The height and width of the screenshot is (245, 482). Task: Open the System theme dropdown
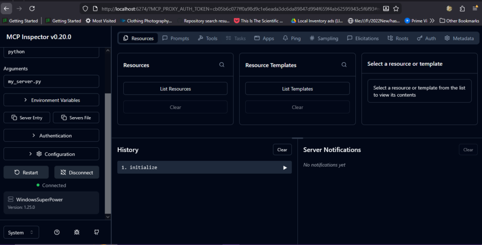21,232
